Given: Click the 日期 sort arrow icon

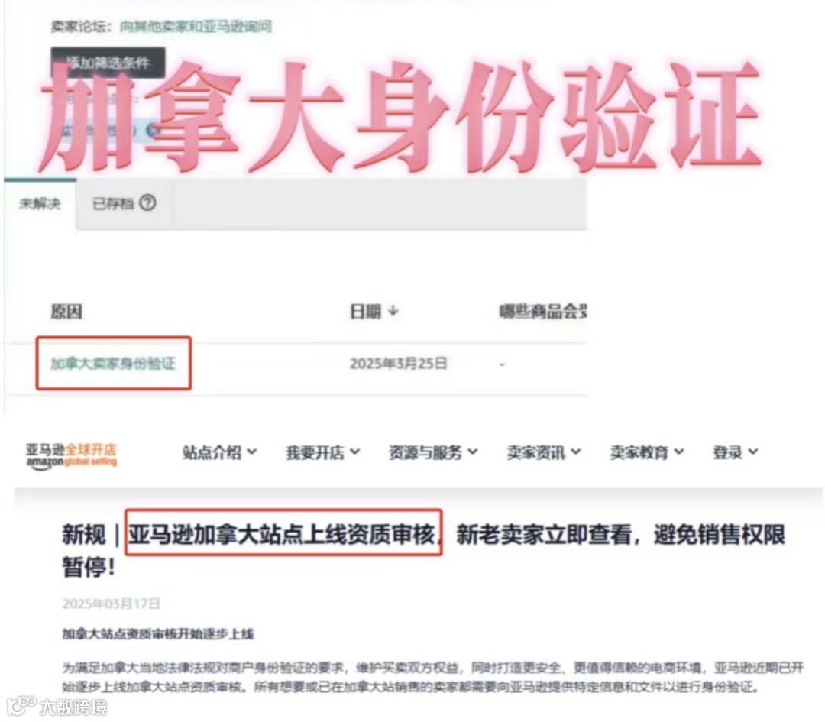Looking at the screenshot, I should click(x=393, y=311).
